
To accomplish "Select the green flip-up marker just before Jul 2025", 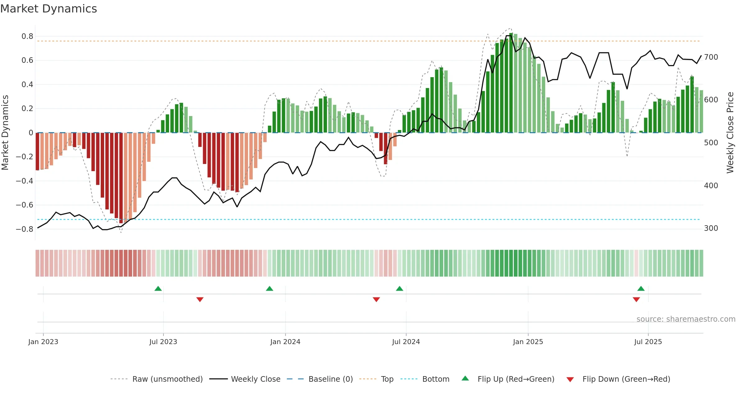I will (641, 288).
